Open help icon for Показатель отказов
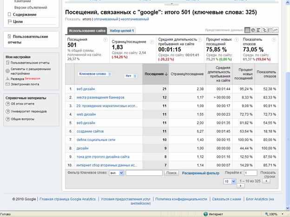This screenshot has width=290, height=217. click(274, 40)
